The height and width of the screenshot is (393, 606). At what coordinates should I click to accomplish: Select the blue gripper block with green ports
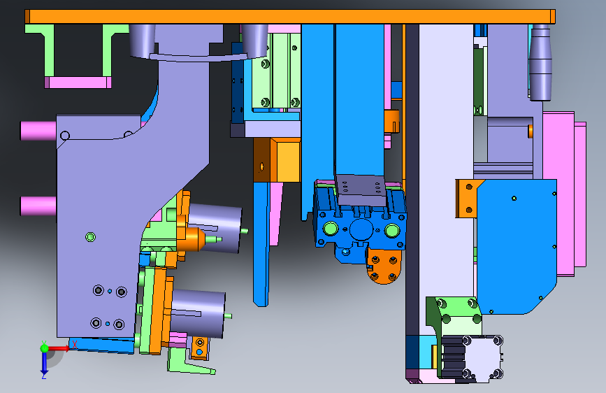(x=359, y=228)
